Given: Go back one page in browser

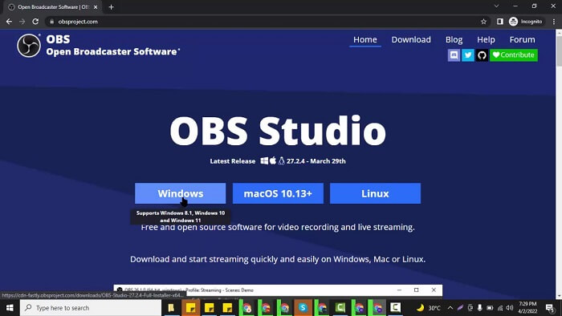Looking at the screenshot, I should point(9,22).
